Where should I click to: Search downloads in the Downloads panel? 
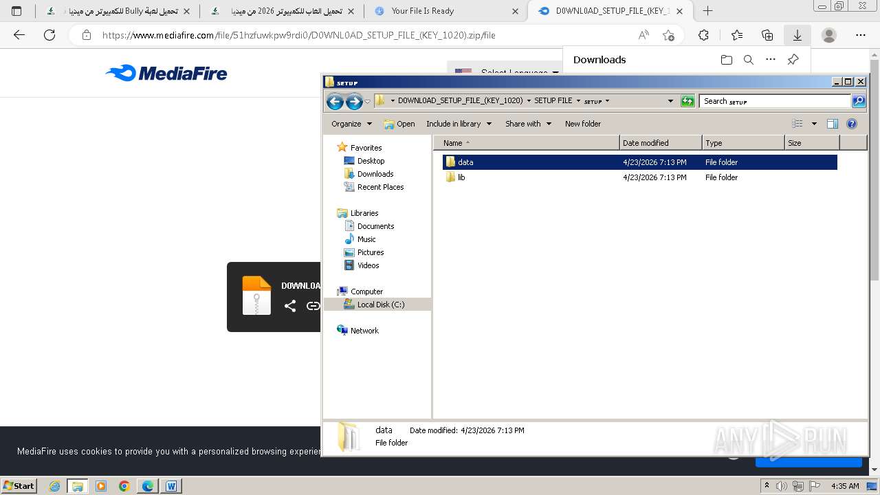point(749,60)
